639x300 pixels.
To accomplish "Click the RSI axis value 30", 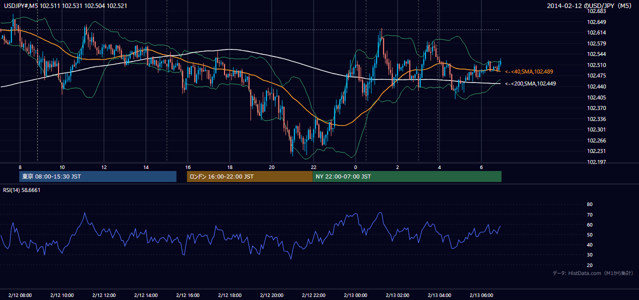I will click(589, 255).
